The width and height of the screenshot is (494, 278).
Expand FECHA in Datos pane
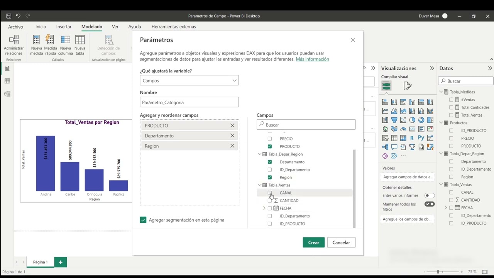[x=446, y=208]
